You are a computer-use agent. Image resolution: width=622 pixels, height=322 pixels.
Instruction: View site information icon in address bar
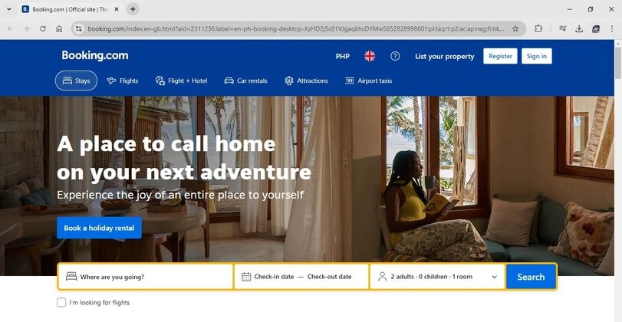[x=79, y=28]
